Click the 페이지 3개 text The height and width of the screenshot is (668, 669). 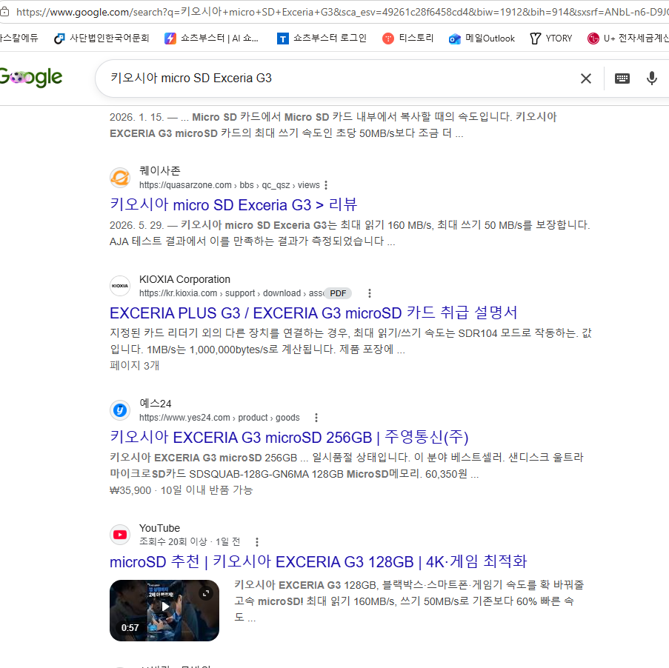click(134, 366)
